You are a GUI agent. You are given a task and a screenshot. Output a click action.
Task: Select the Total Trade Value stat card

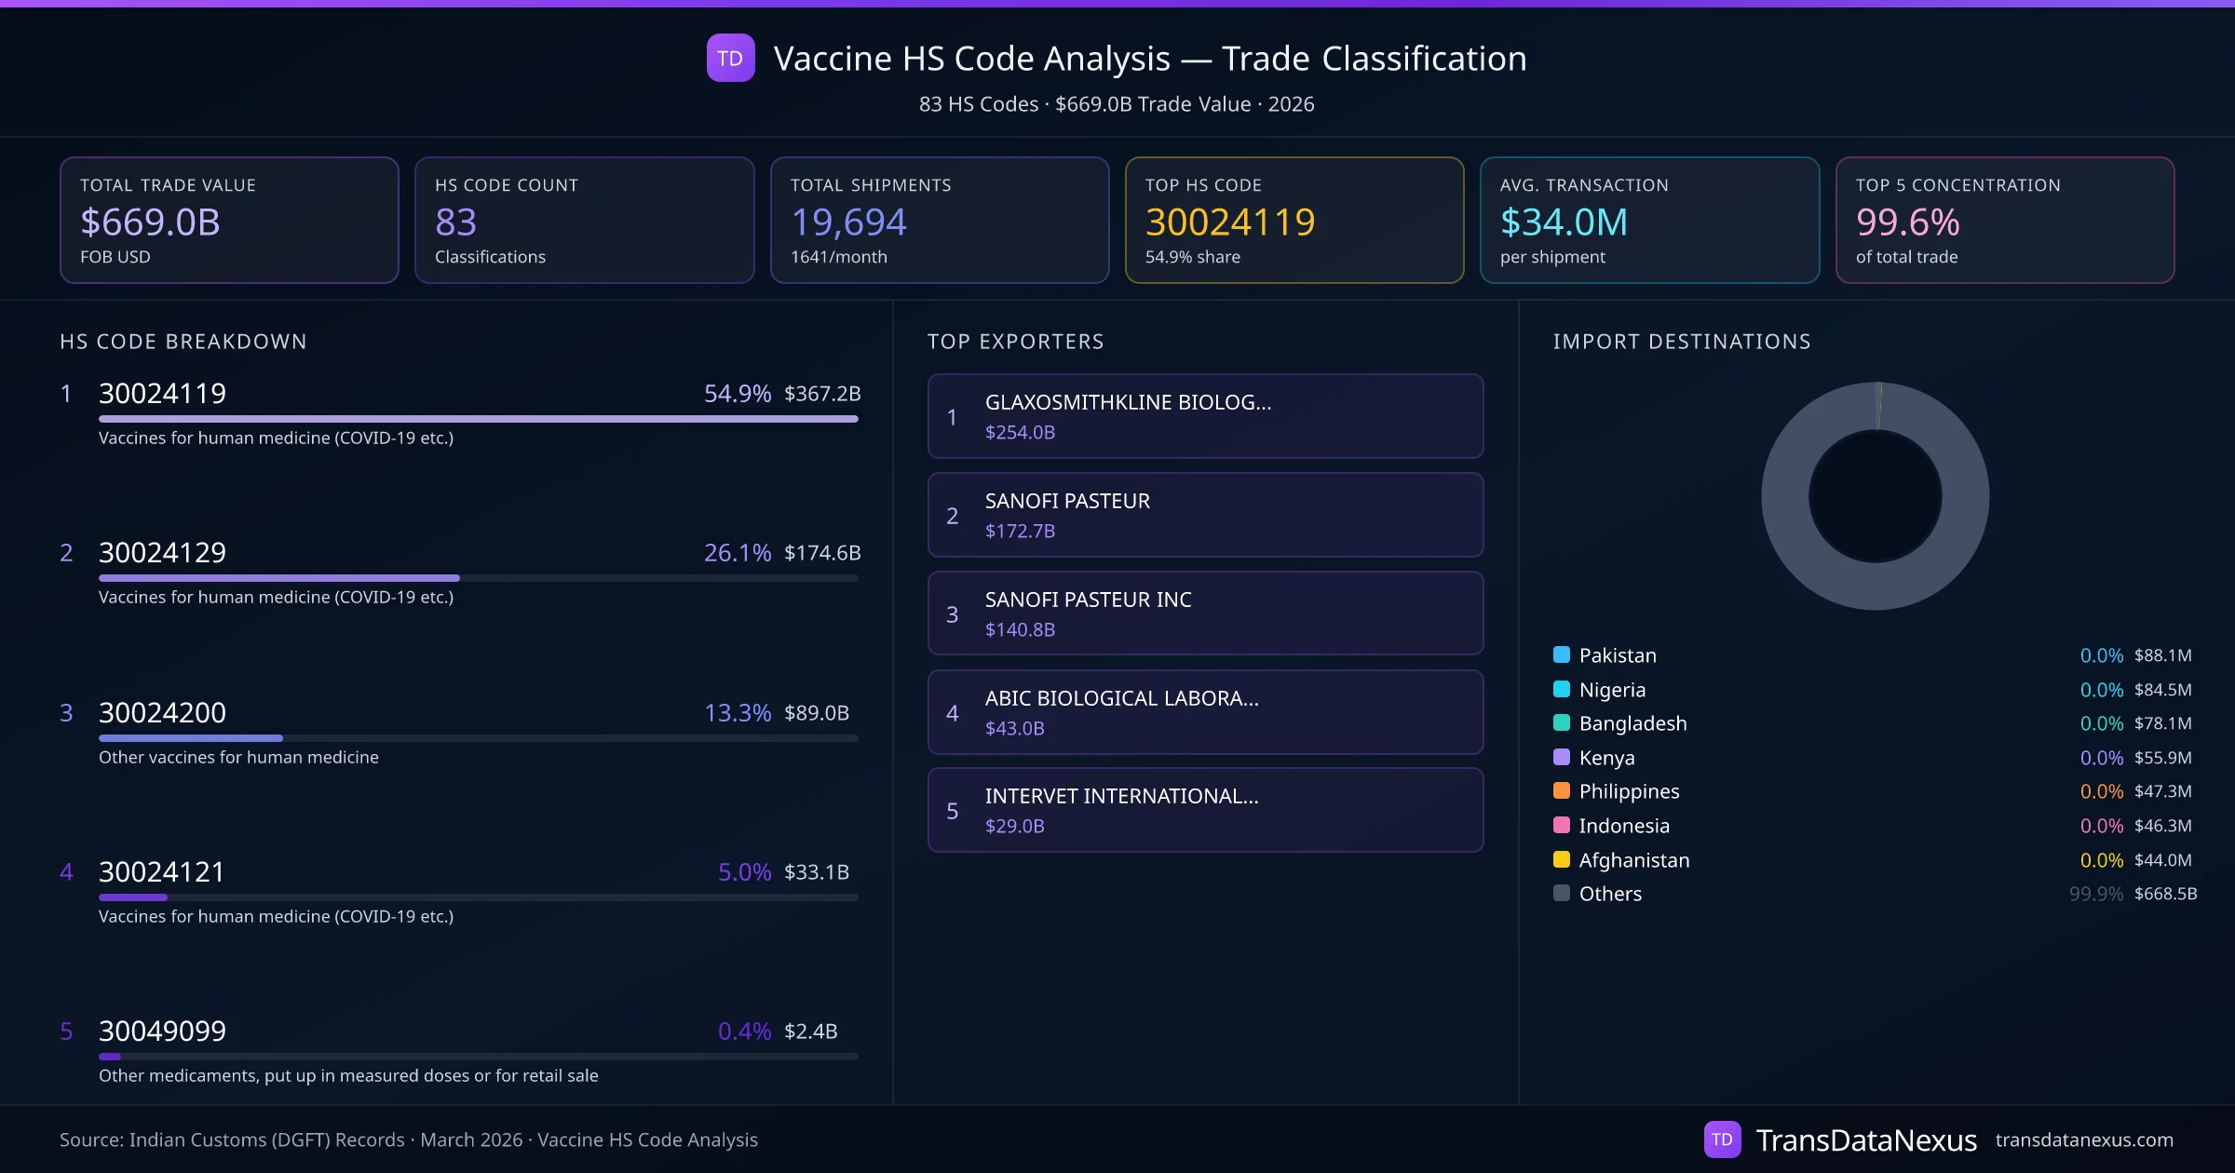(x=229, y=220)
